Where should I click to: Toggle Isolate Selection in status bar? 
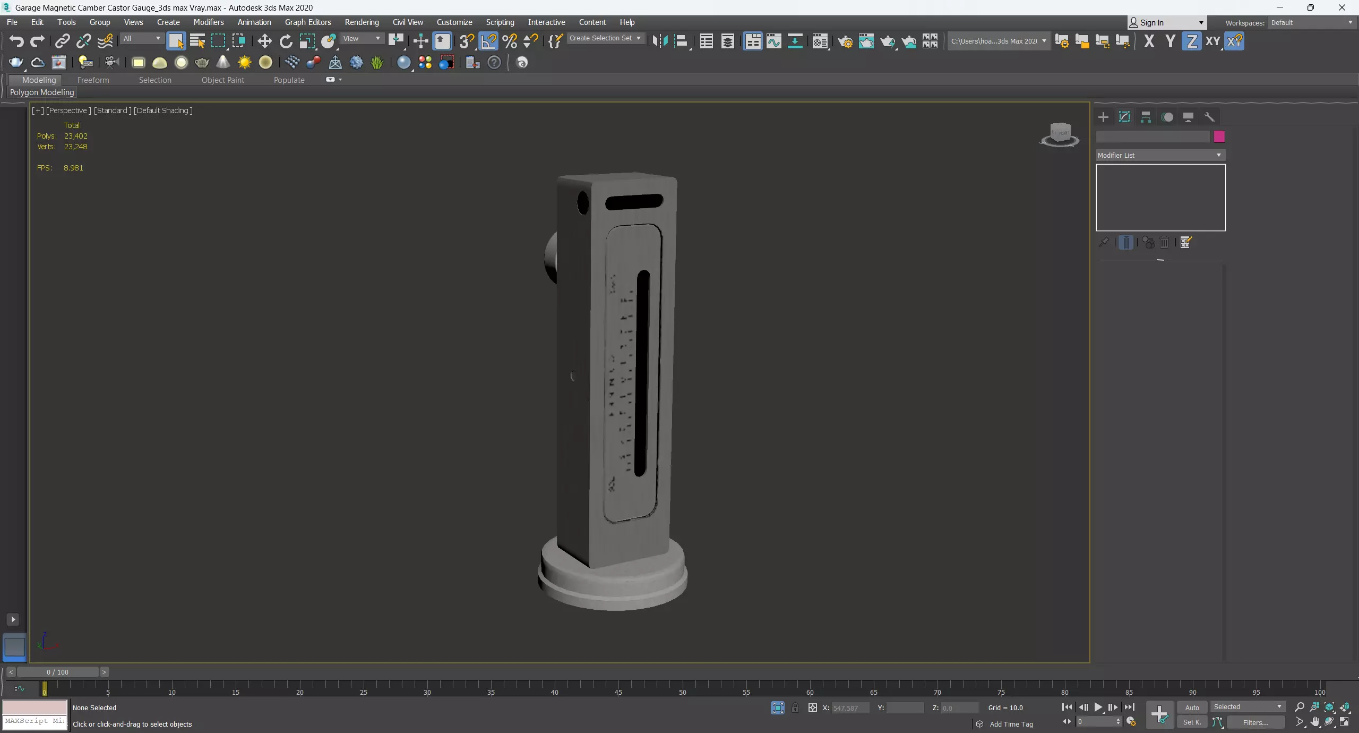(778, 708)
